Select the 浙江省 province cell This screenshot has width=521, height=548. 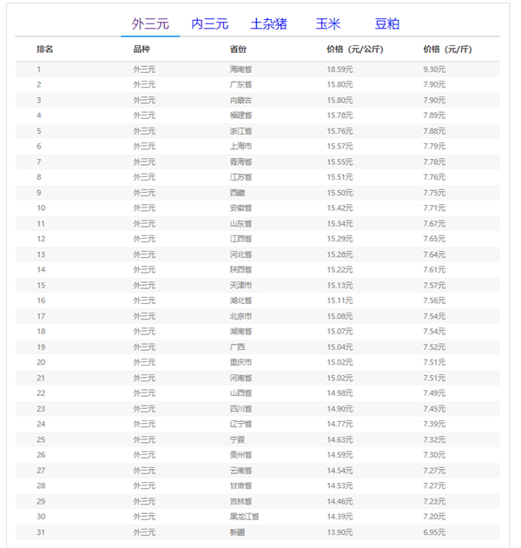241,131
